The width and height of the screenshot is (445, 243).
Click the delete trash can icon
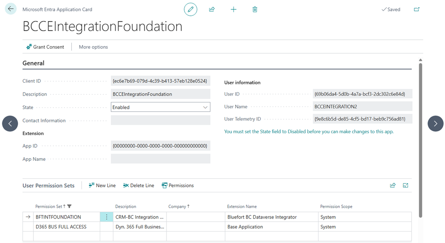255,9
